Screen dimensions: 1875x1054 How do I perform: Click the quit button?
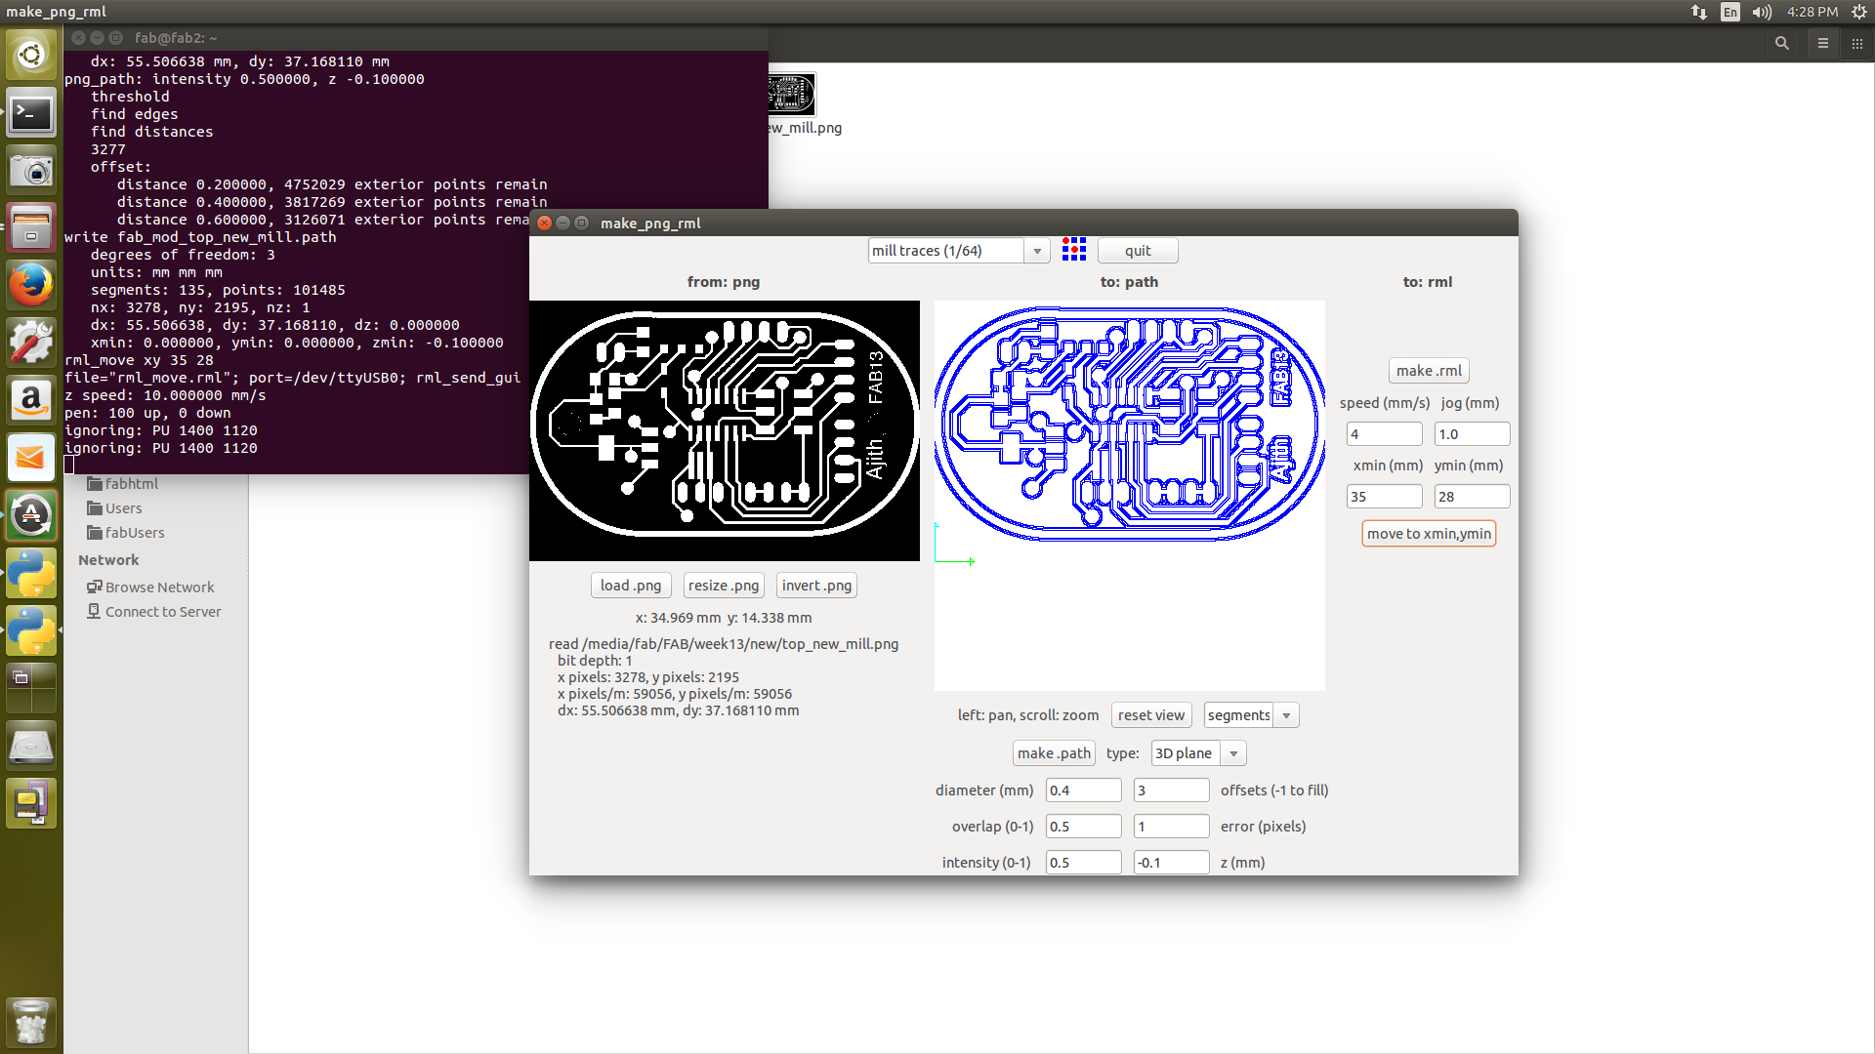(x=1138, y=251)
